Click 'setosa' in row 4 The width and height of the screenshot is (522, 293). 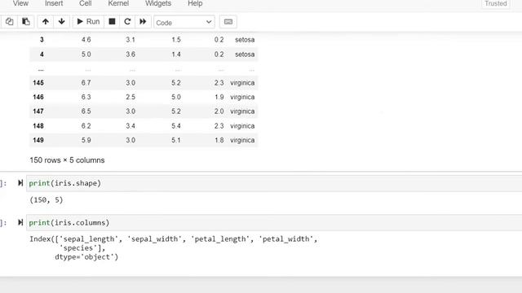[245, 55]
